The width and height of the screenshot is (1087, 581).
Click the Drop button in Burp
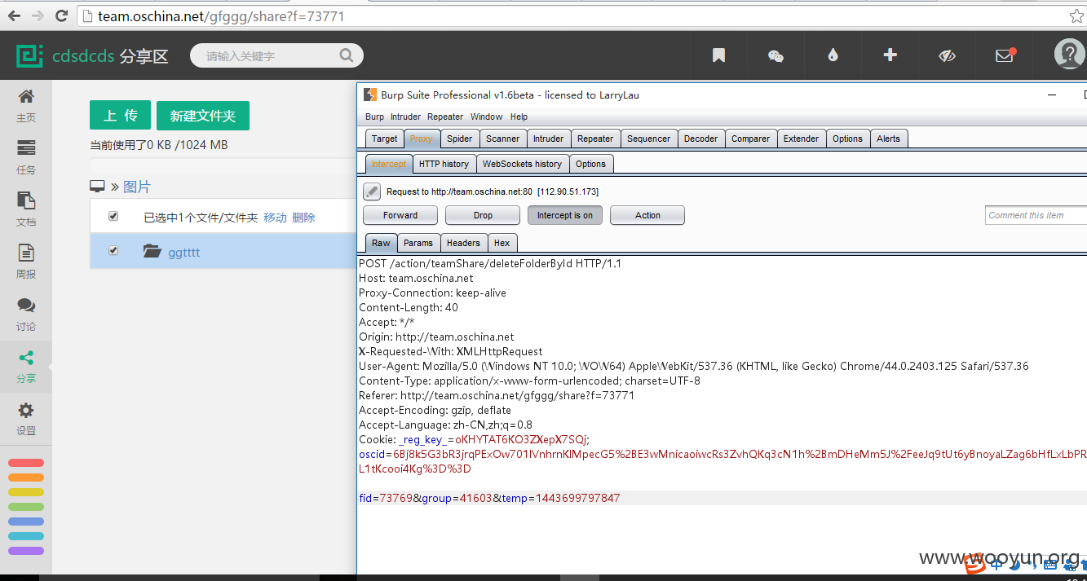[x=483, y=215]
